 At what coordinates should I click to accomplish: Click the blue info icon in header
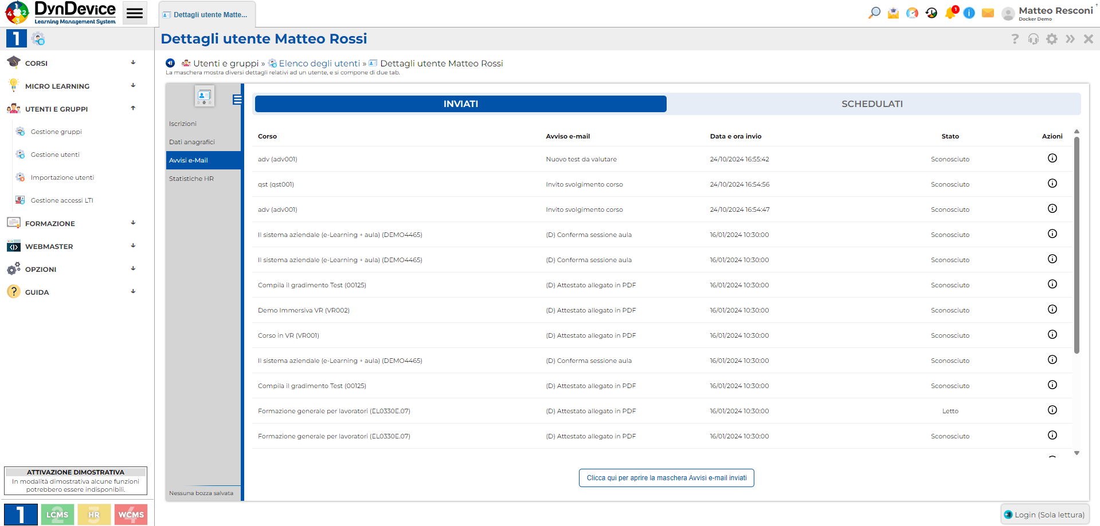pos(969,12)
